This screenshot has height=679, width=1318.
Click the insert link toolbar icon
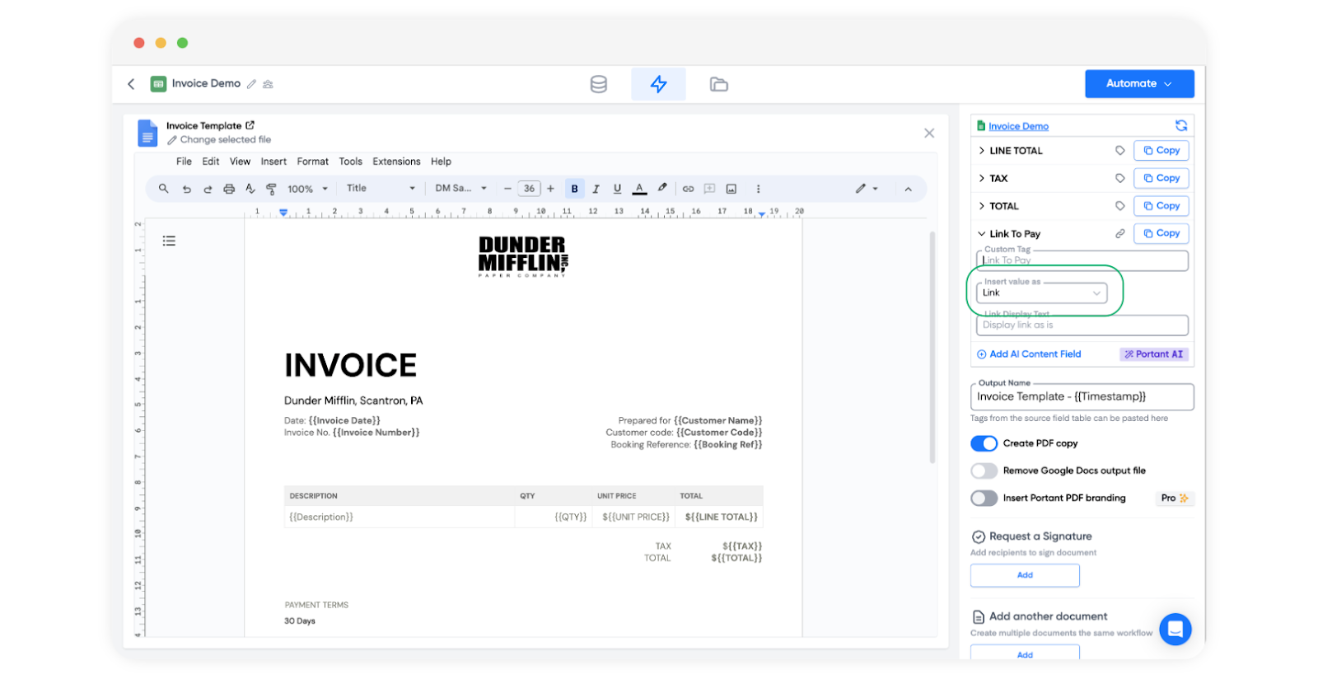(688, 189)
